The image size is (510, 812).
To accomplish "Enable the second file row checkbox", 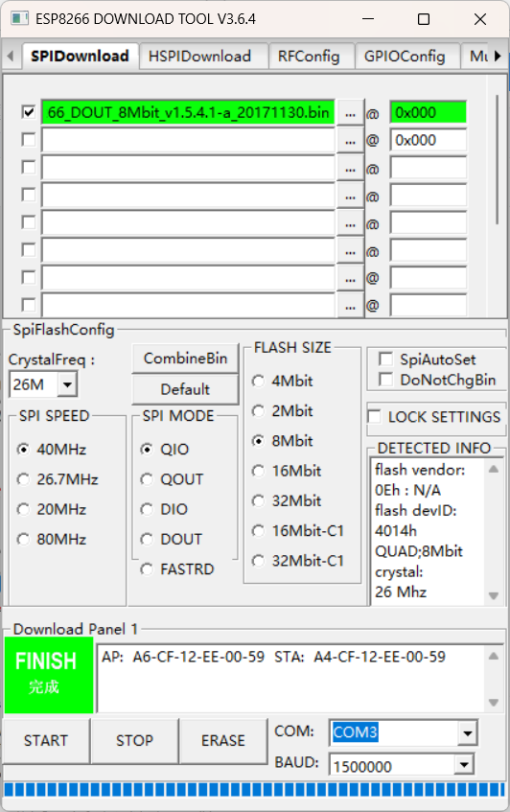I will tap(29, 139).
